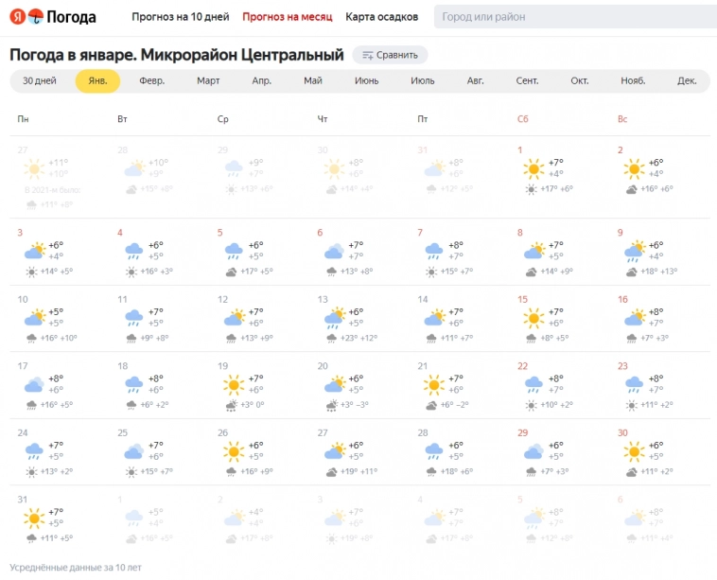This screenshot has width=717, height=580.
Task: Click the sunny icon for January 1
Action: click(x=533, y=169)
